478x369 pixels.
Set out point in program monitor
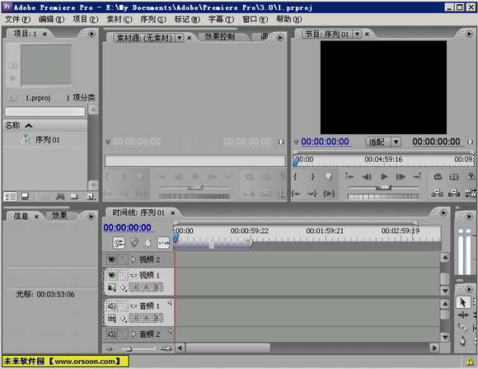(x=312, y=176)
